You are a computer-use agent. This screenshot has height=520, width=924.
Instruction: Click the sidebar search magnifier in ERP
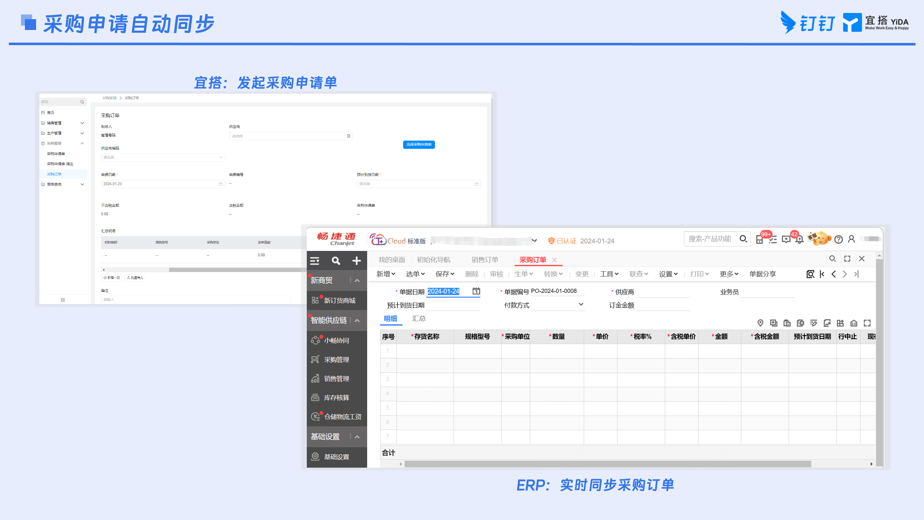(336, 261)
